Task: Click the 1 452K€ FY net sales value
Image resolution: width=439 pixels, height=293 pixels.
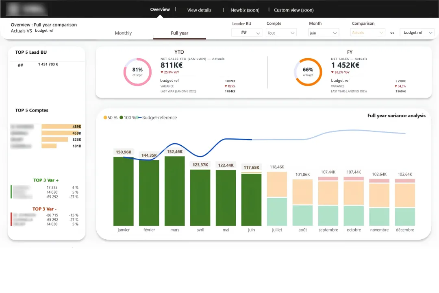Action: coord(345,65)
